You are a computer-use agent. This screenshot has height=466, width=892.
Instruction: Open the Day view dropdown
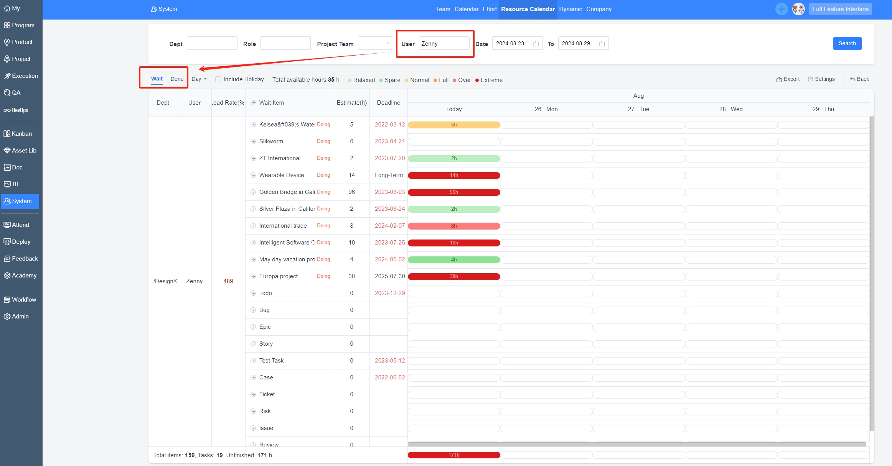pyautogui.click(x=199, y=79)
